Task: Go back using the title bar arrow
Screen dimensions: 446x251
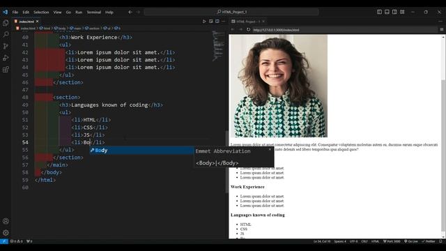Action: [x=130, y=12]
